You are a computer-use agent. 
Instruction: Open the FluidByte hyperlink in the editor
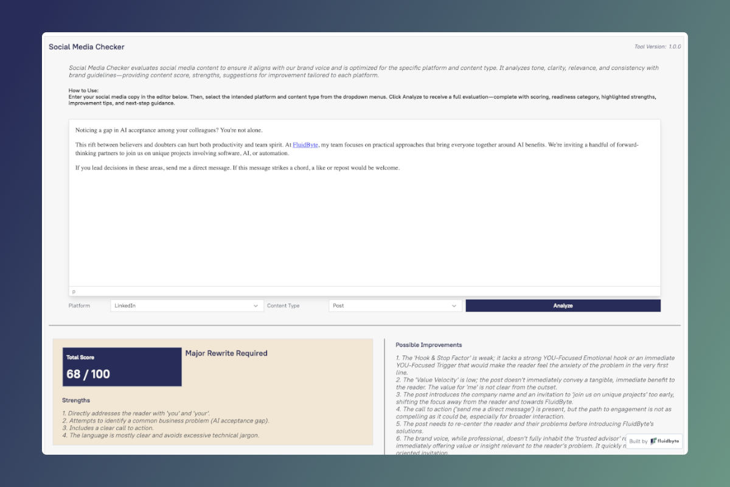(x=305, y=145)
